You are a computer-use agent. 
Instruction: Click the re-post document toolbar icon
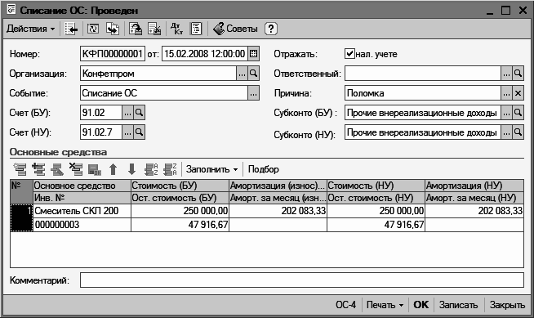tap(93, 29)
